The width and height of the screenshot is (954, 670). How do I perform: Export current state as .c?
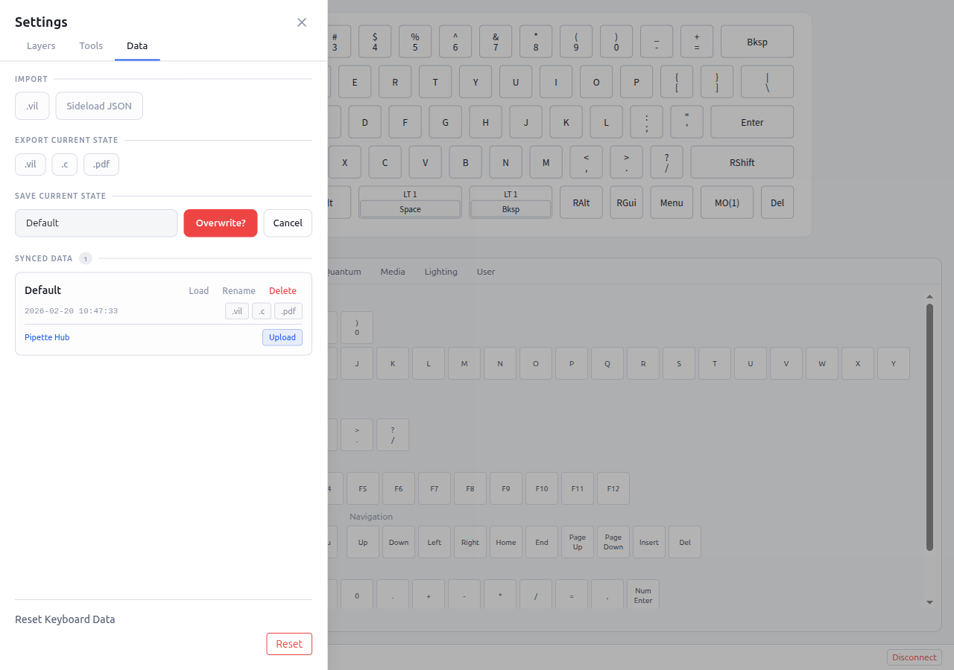[64, 164]
